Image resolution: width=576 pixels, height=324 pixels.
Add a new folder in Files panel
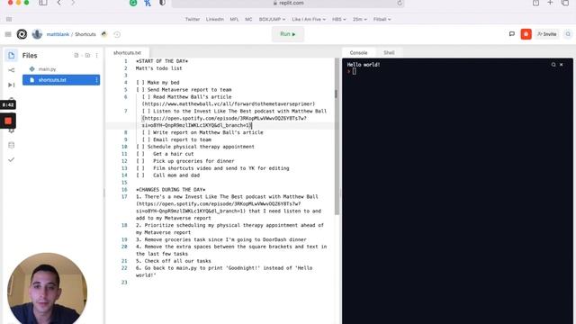pos(87,56)
